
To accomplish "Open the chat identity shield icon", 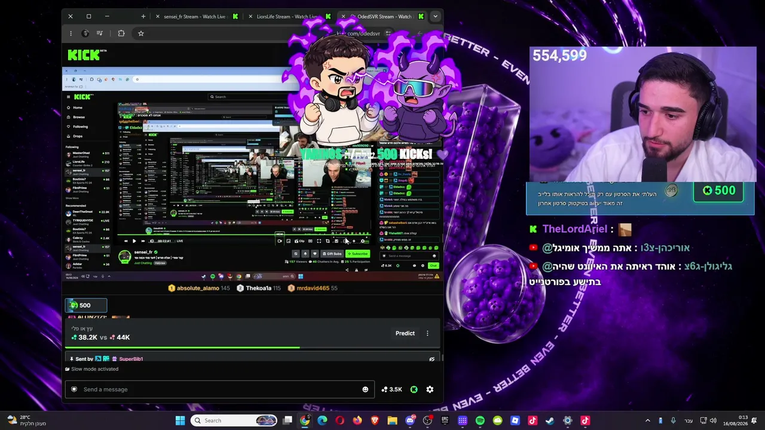I will [x=74, y=389].
